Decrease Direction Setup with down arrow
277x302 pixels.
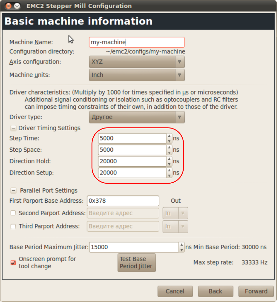click(169, 175)
